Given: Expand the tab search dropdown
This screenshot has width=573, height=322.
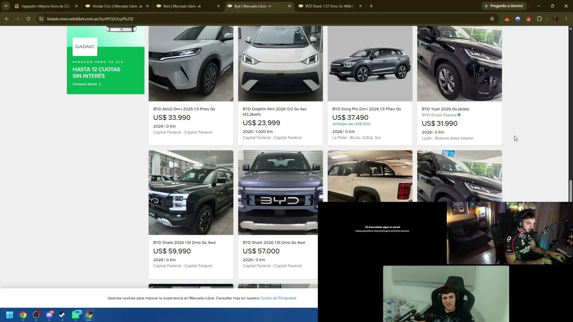Looking at the screenshot, I should [6, 6].
